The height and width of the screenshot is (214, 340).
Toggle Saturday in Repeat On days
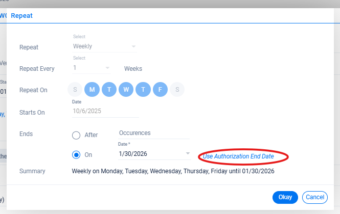(177, 90)
